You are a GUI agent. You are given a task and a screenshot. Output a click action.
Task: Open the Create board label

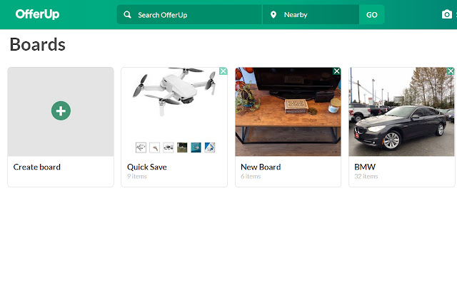tap(37, 167)
